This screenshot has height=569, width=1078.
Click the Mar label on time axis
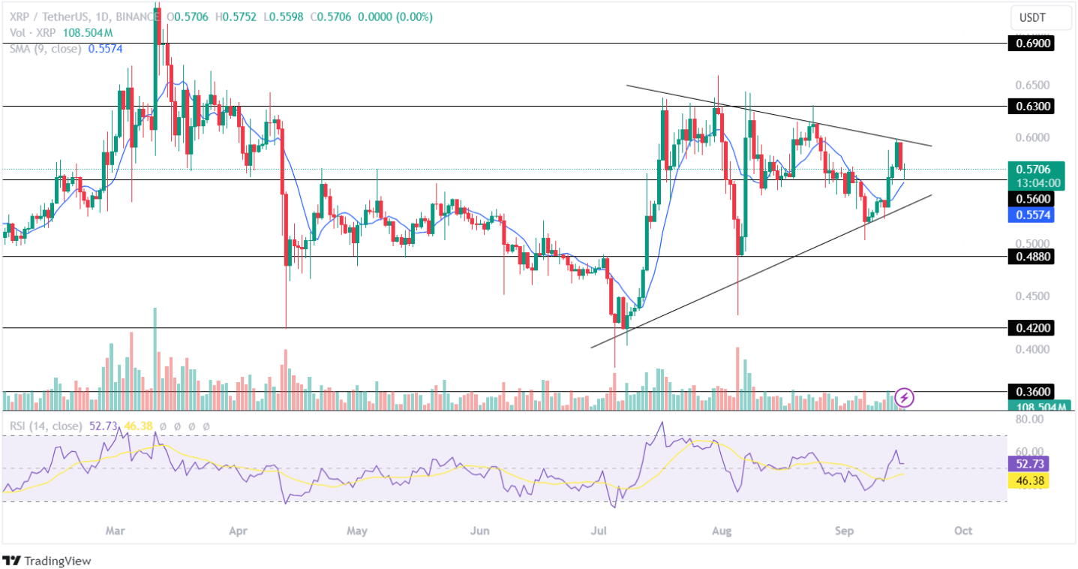pyautogui.click(x=115, y=531)
